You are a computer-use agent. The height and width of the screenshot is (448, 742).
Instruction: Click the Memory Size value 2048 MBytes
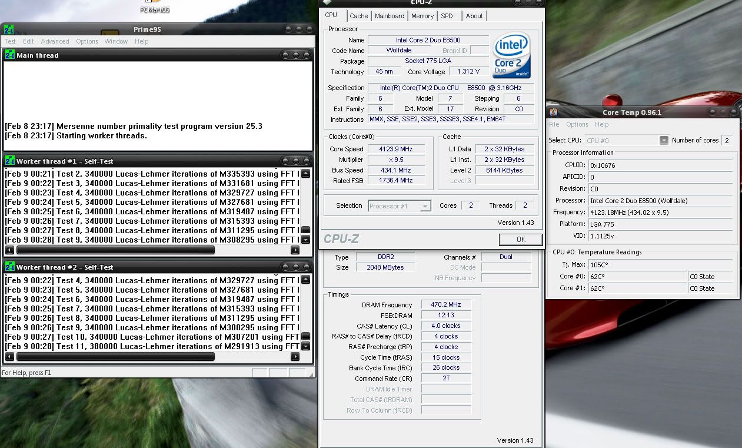[x=385, y=267]
